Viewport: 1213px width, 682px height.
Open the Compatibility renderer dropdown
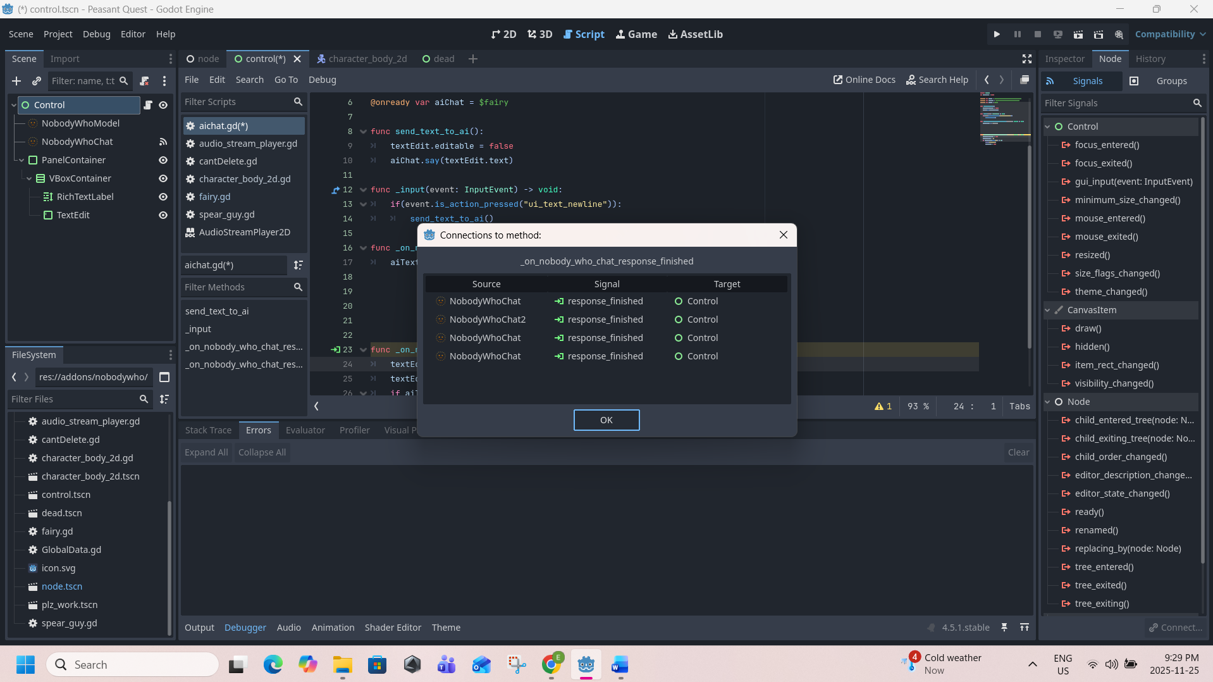(x=1170, y=34)
